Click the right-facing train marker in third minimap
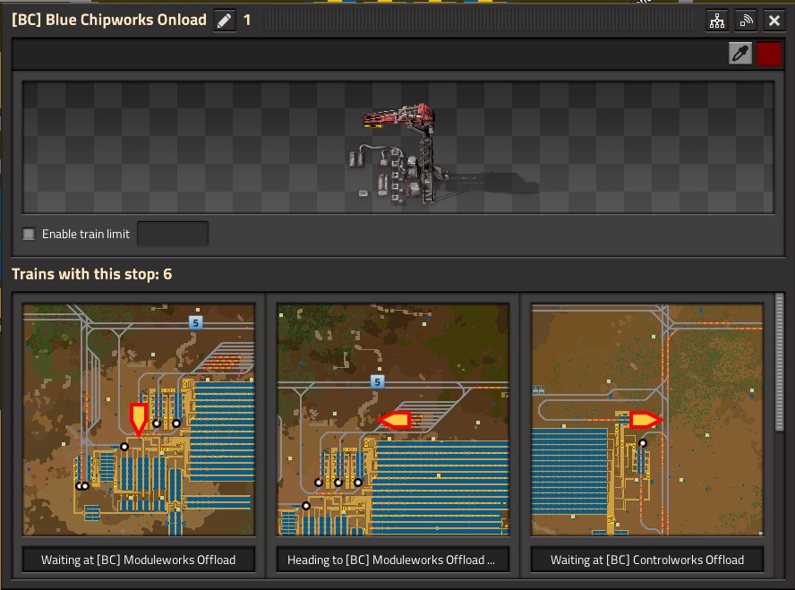Viewport: 795px width, 590px height. tap(645, 420)
